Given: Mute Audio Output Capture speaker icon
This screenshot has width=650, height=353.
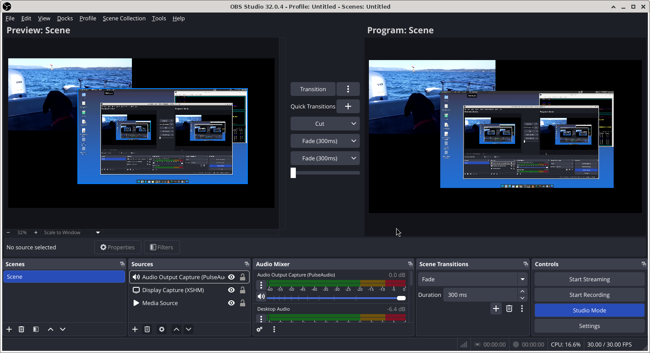Looking at the screenshot, I should point(261,296).
